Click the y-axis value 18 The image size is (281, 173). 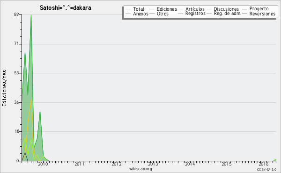(x=16, y=131)
